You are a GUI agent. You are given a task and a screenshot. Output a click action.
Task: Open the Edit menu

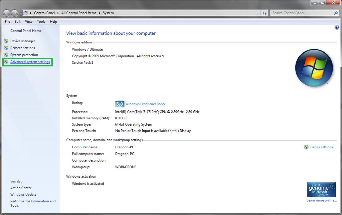[x=17, y=21]
